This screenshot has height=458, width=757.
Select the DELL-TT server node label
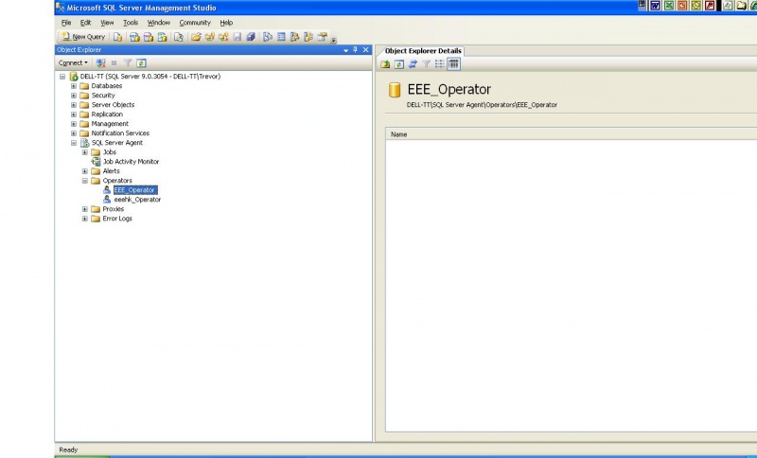[x=150, y=77]
